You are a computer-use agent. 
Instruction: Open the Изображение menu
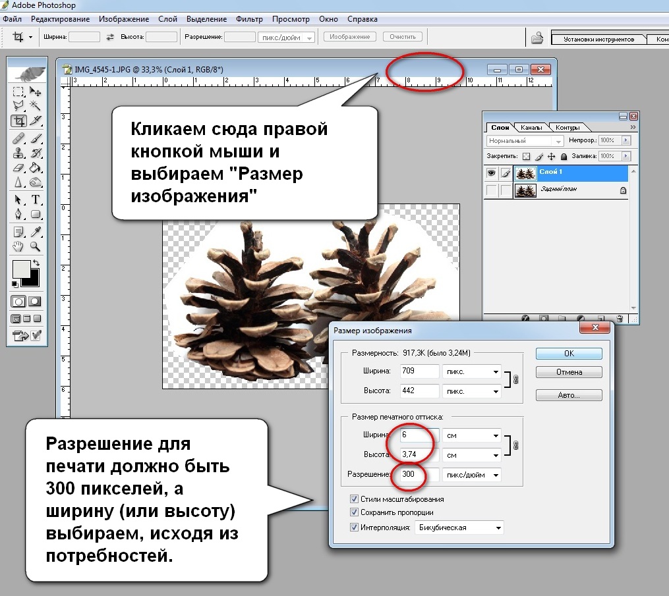[124, 19]
